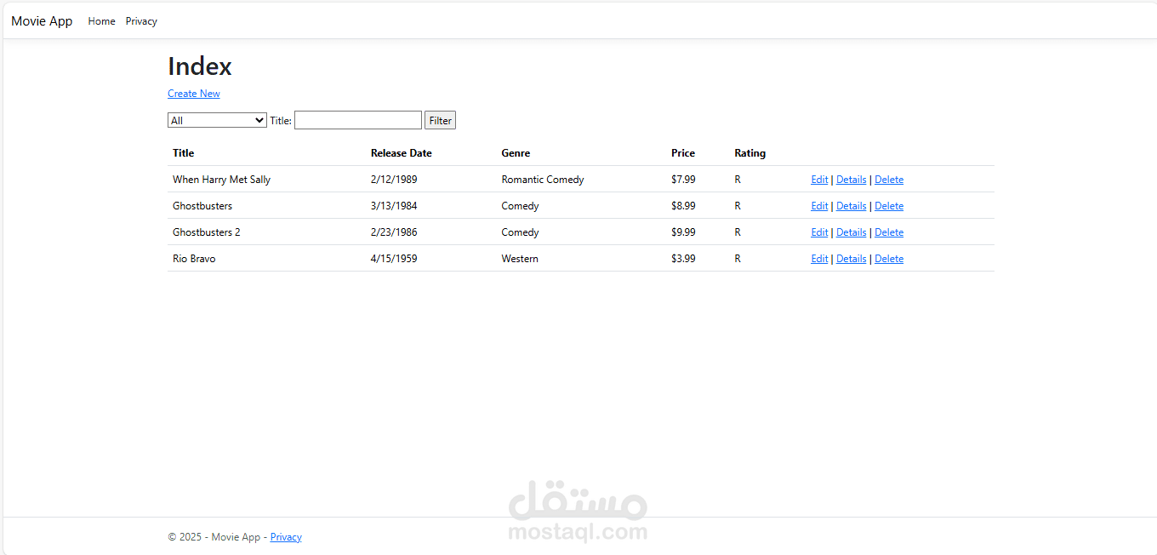Image resolution: width=1157 pixels, height=555 pixels.
Task: Click the Western genre cell
Action: 520,259
